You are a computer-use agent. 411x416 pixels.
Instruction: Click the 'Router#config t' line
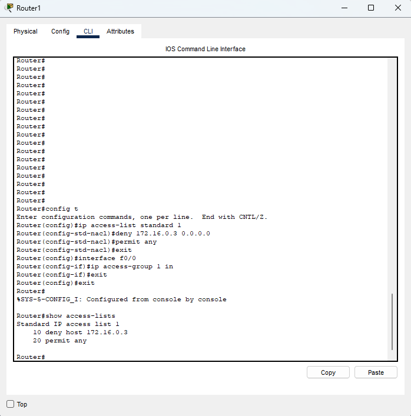pos(47,209)
